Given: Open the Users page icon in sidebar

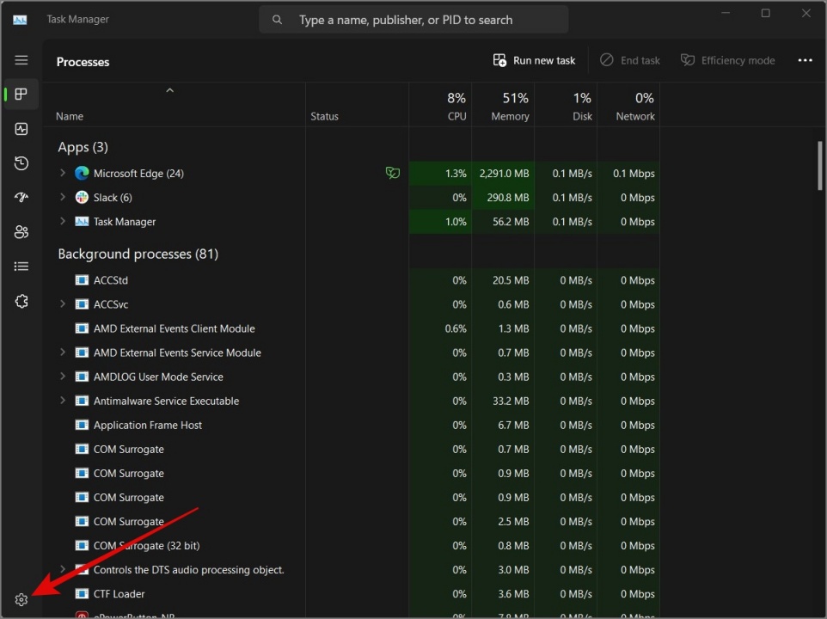Looking at the screenshot, I should pos(21,232).
